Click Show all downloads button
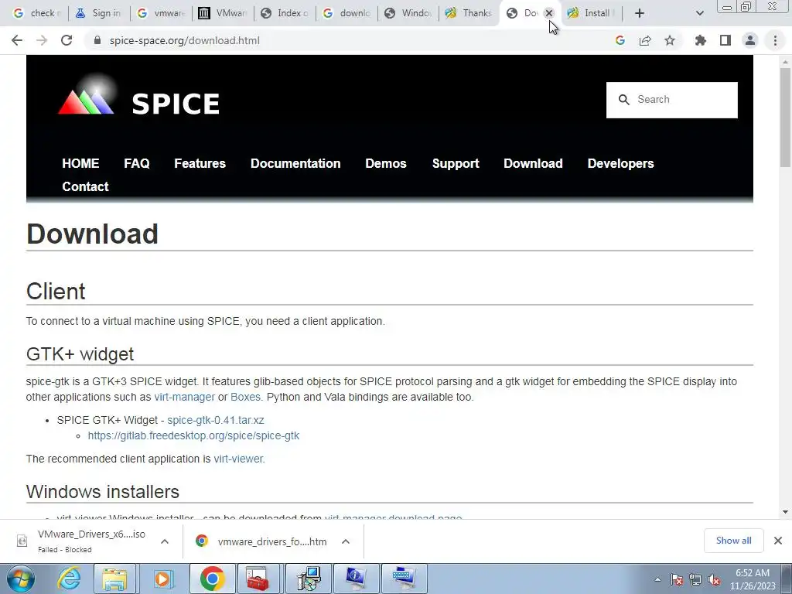792x594 pixels. tap(733, 541)
